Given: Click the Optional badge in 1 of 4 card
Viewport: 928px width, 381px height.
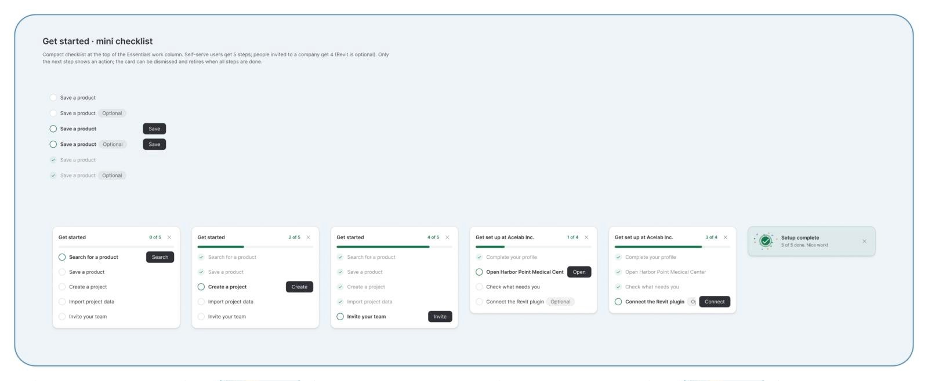Looking at the screenshot, I should pos(560,302).
